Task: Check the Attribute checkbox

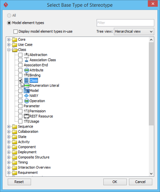Action: [x=20, y=70]
